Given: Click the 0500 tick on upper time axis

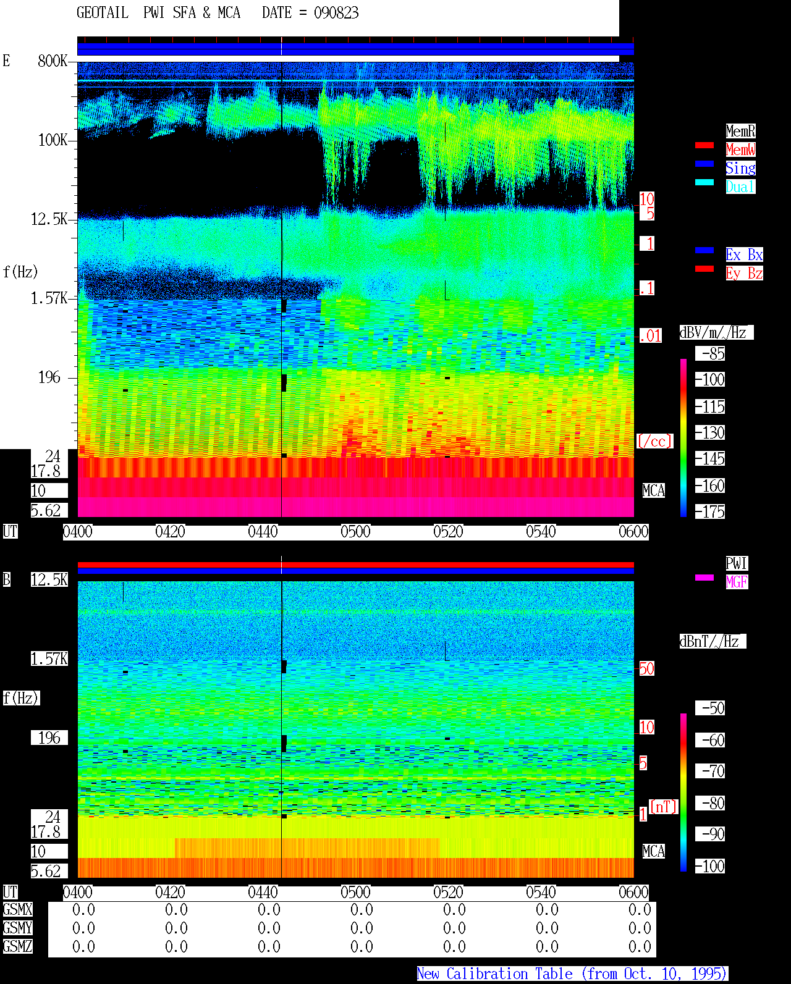Looking at the screenshot, I should (x=355, y=532).
